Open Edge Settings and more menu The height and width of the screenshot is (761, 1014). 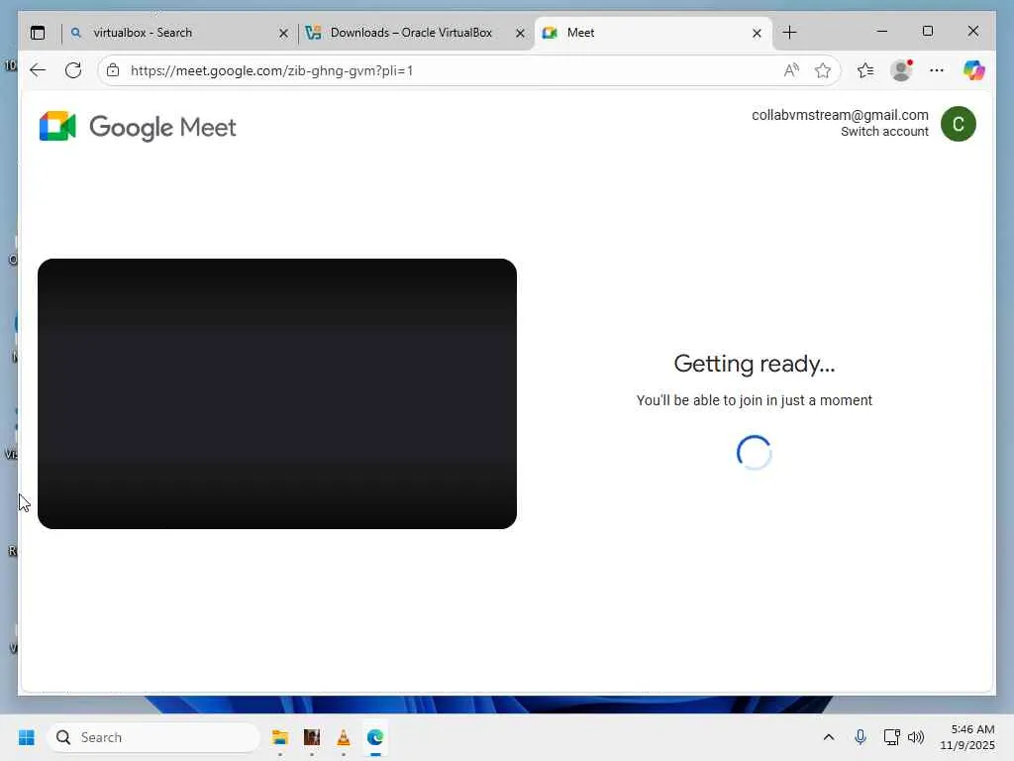tap(937, 70)
